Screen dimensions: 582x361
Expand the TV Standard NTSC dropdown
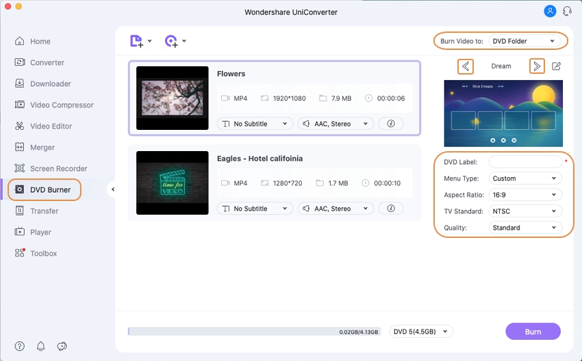(525, 211)
